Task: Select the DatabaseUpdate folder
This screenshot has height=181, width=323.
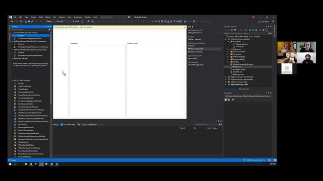Action: point(239,57)
